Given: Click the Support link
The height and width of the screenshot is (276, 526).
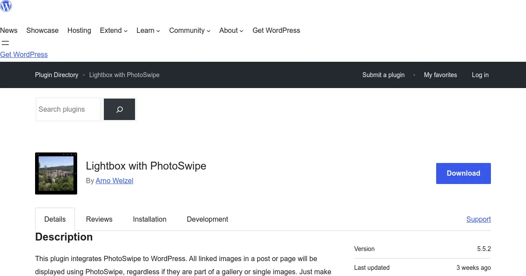Looking at the screenshot, I should click(x=478, y=219).
